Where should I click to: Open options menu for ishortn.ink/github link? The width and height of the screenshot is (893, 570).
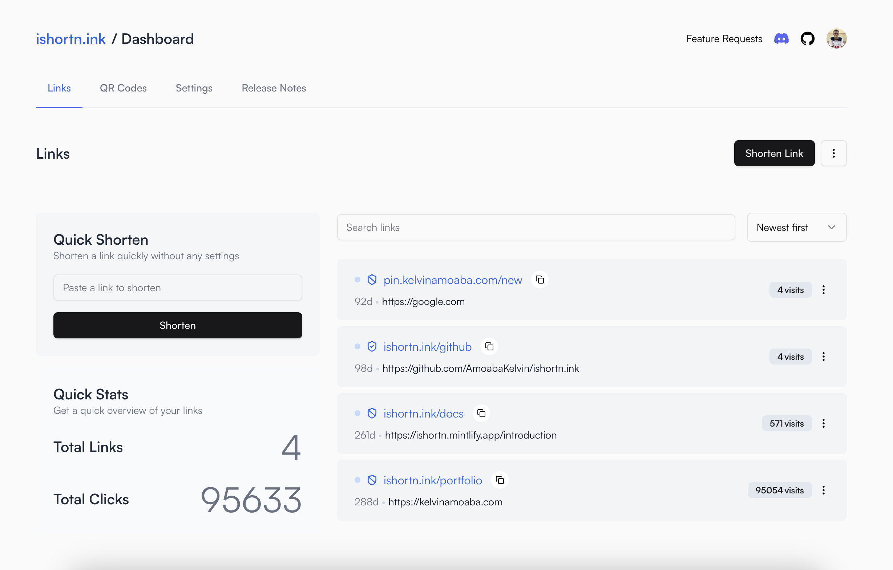point(823,357)
